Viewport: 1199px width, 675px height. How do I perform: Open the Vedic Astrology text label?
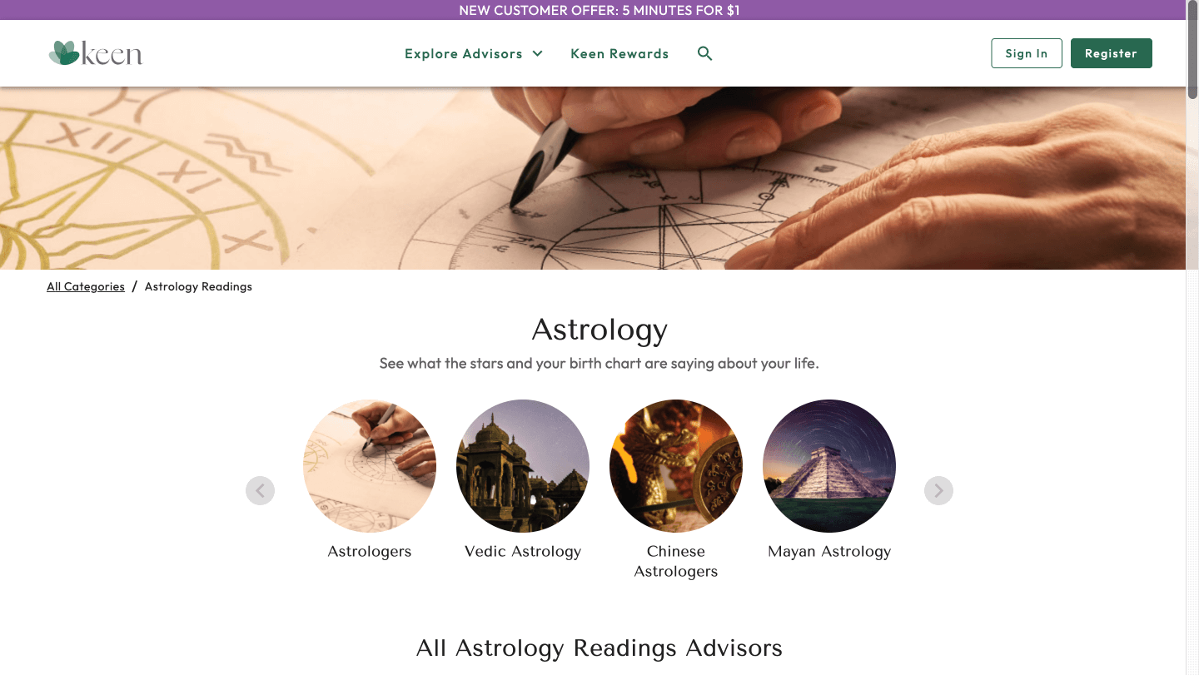(523, 551)
